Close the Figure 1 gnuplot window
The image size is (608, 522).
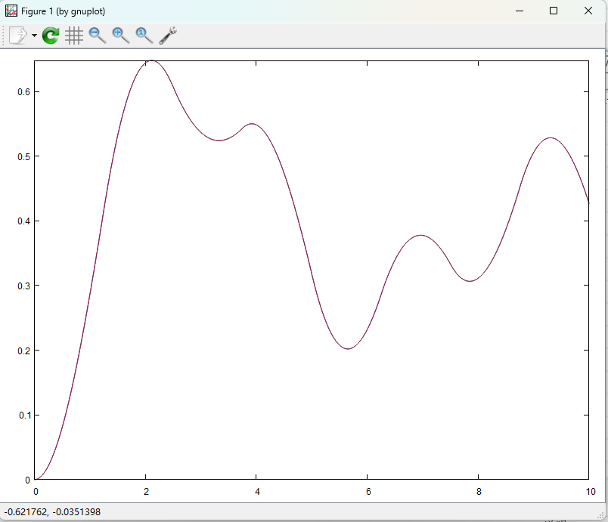(x=588, y=11)
